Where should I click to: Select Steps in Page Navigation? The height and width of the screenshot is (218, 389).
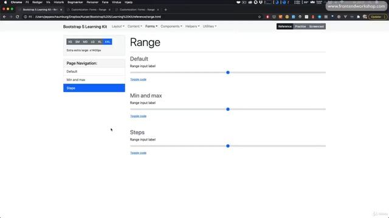pyautogui.click(x=94, y=88)
